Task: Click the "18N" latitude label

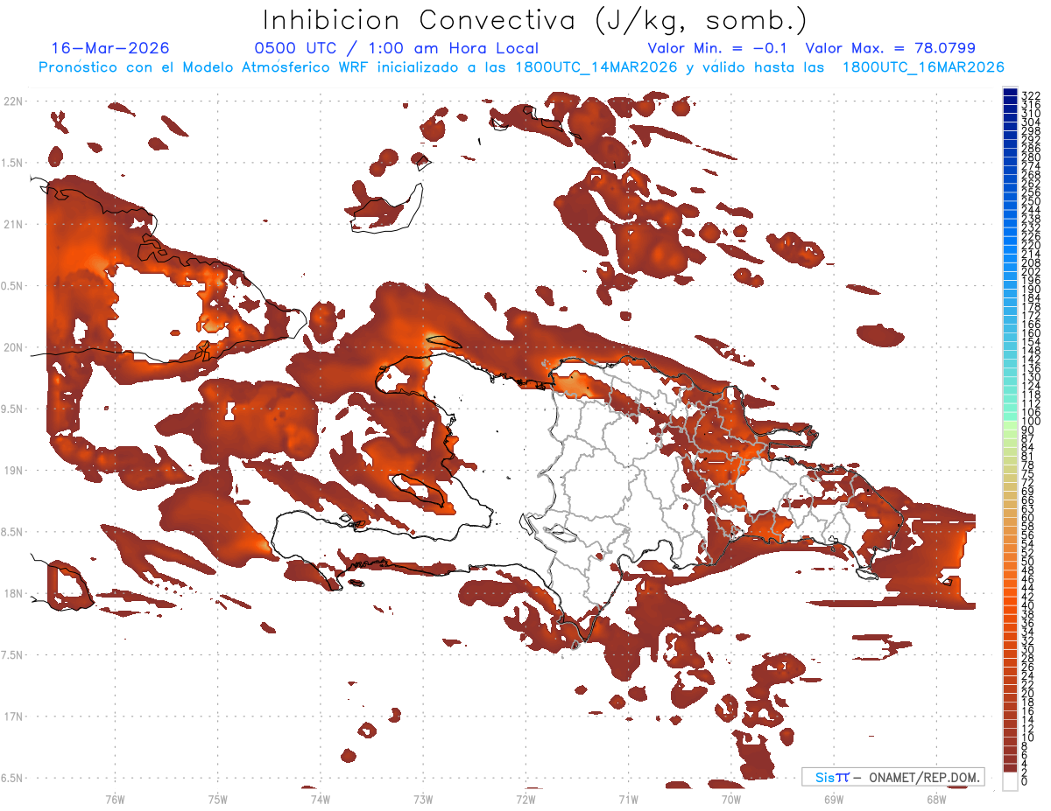Action: click(x=12, y=593)
